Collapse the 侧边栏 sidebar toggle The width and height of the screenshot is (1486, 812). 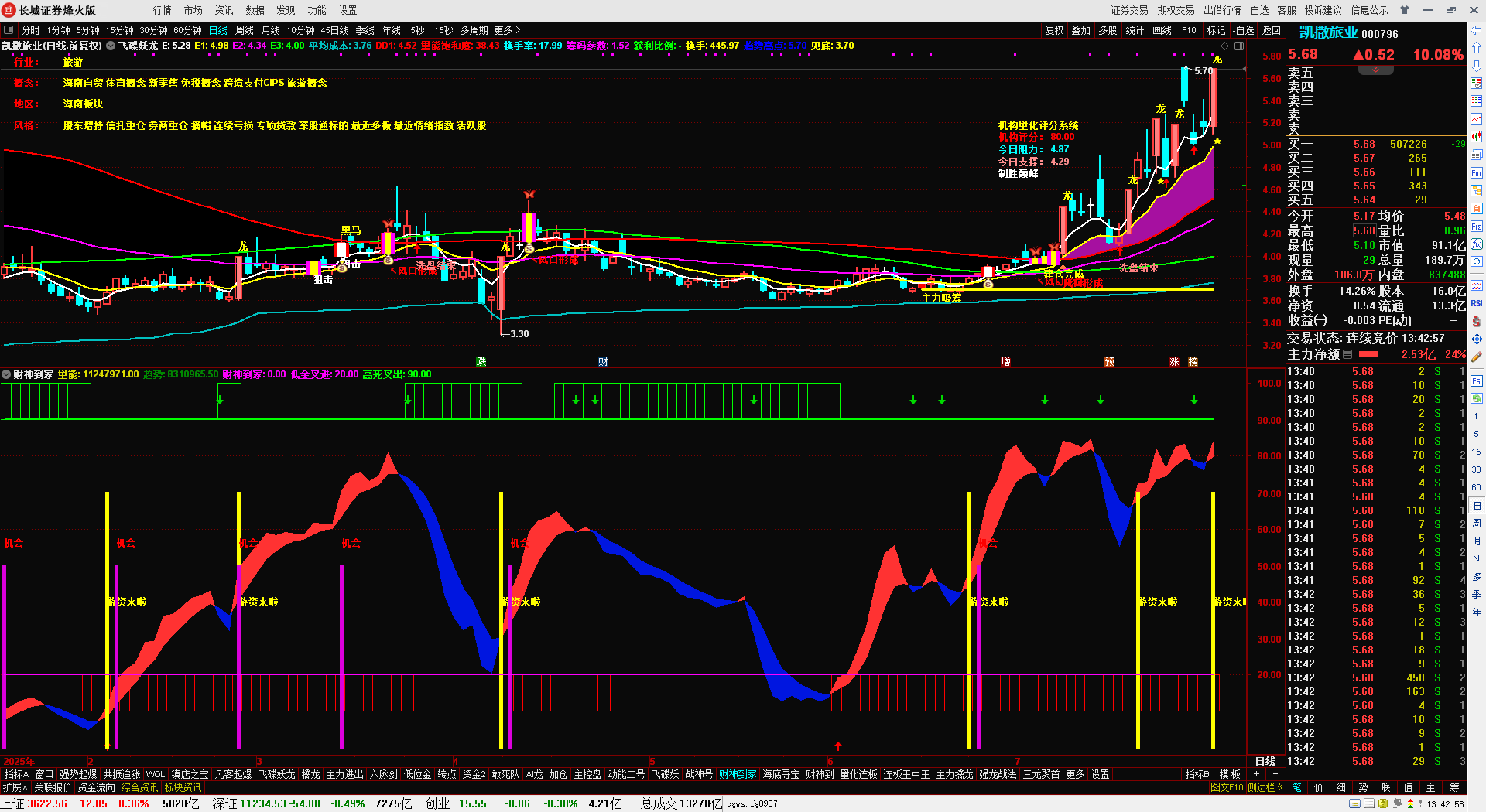(x=1265, y=787)
